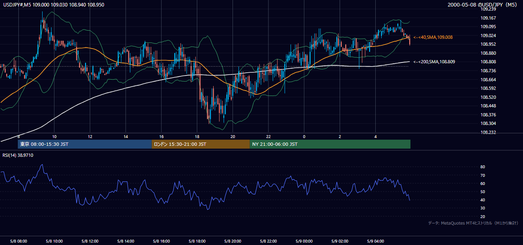This screenshot has height=245, width=523.
Task: Click price axis value 109.239
Action: tap(488, 9)
